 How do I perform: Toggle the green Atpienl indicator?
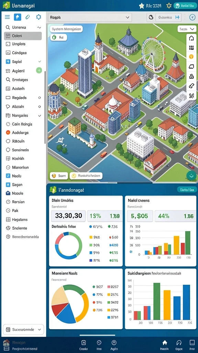(x=39, y=71)
